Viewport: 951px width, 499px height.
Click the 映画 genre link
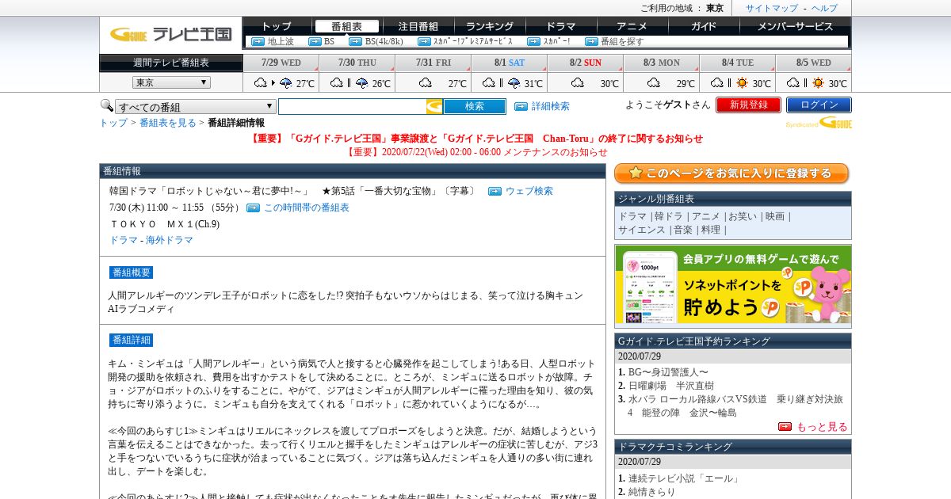click(x=775, y=216)
